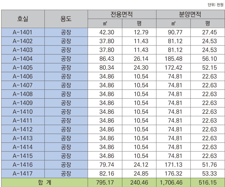Screen dimensions: 225x187
Task: Click the ㎡ subheader under 전용면적
Action: coord(105,23)
